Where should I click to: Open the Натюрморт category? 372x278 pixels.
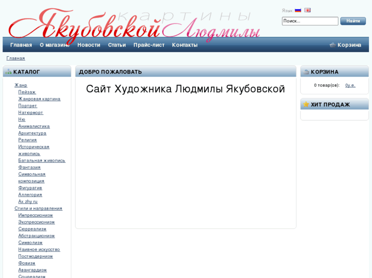click(x=31, y=113)
